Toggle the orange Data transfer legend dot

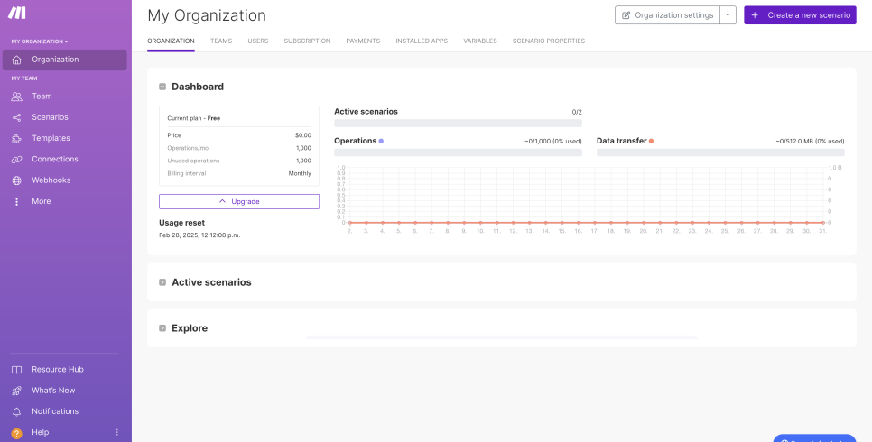pos(651,142)
